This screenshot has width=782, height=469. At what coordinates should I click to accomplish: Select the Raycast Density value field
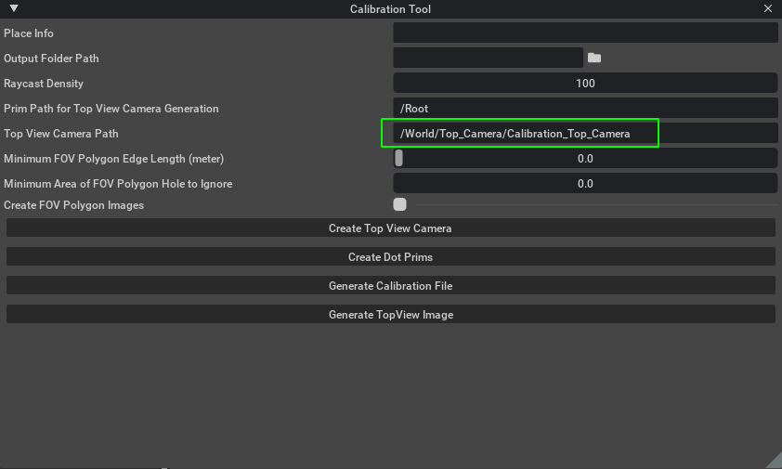(585, 83)
